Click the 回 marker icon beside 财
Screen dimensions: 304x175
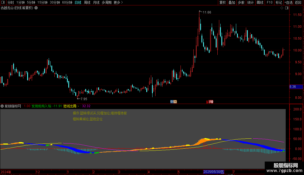click(175, 102)
